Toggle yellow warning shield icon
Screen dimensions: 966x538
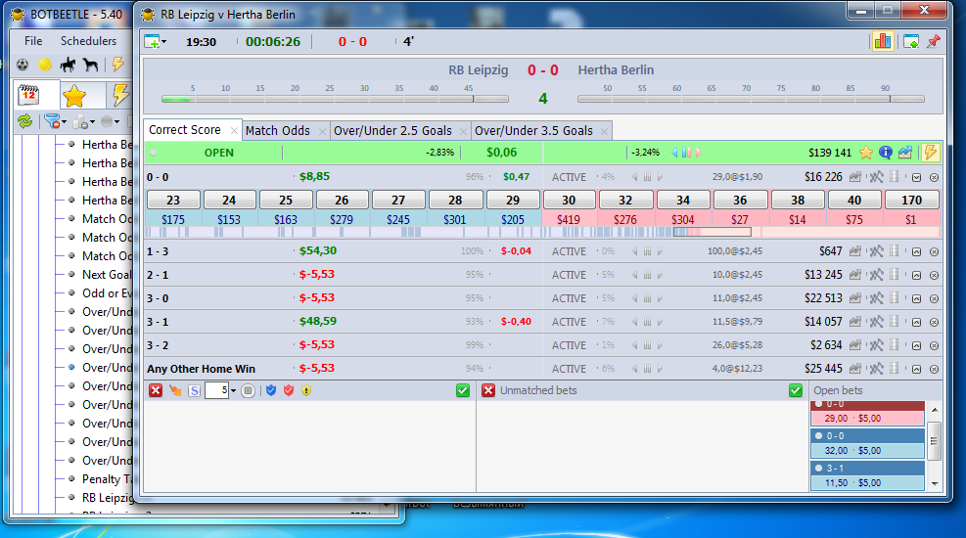click(306, 390)
